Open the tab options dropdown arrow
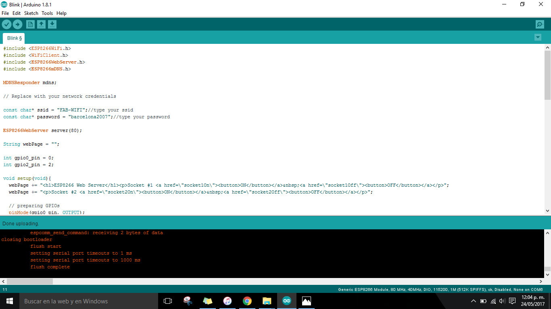This screenshot has width=551, height=309. [538, 37]
